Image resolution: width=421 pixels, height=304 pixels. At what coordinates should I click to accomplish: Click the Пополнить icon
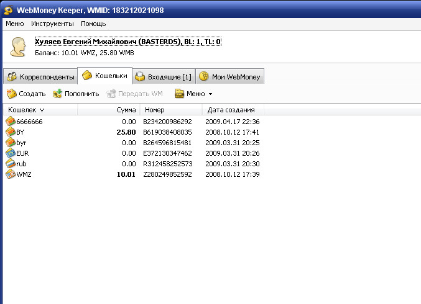point(57,94)
